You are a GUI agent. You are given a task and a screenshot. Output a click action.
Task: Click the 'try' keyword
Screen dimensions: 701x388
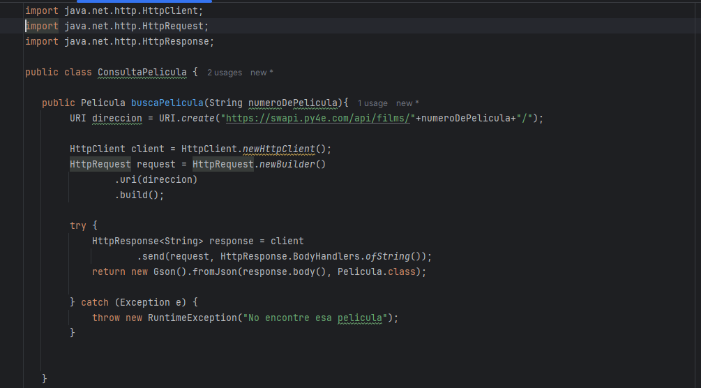pyautogui.click(x=78, y=225)
